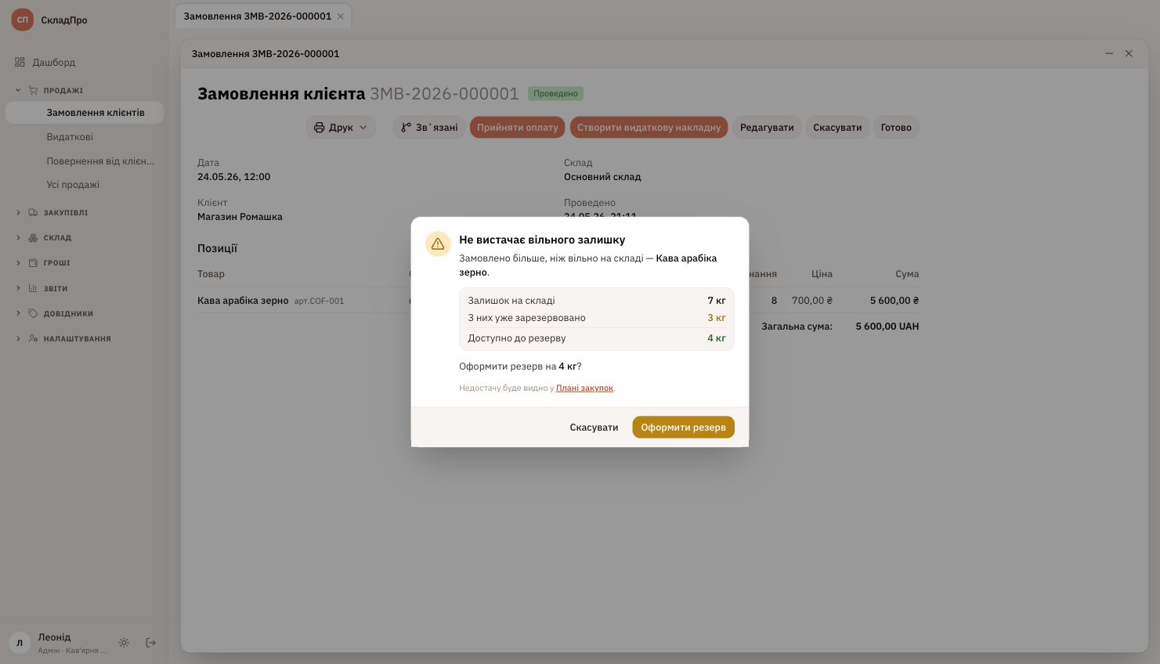
Task: Click Сума column header
Action: [x=907, y=274]
